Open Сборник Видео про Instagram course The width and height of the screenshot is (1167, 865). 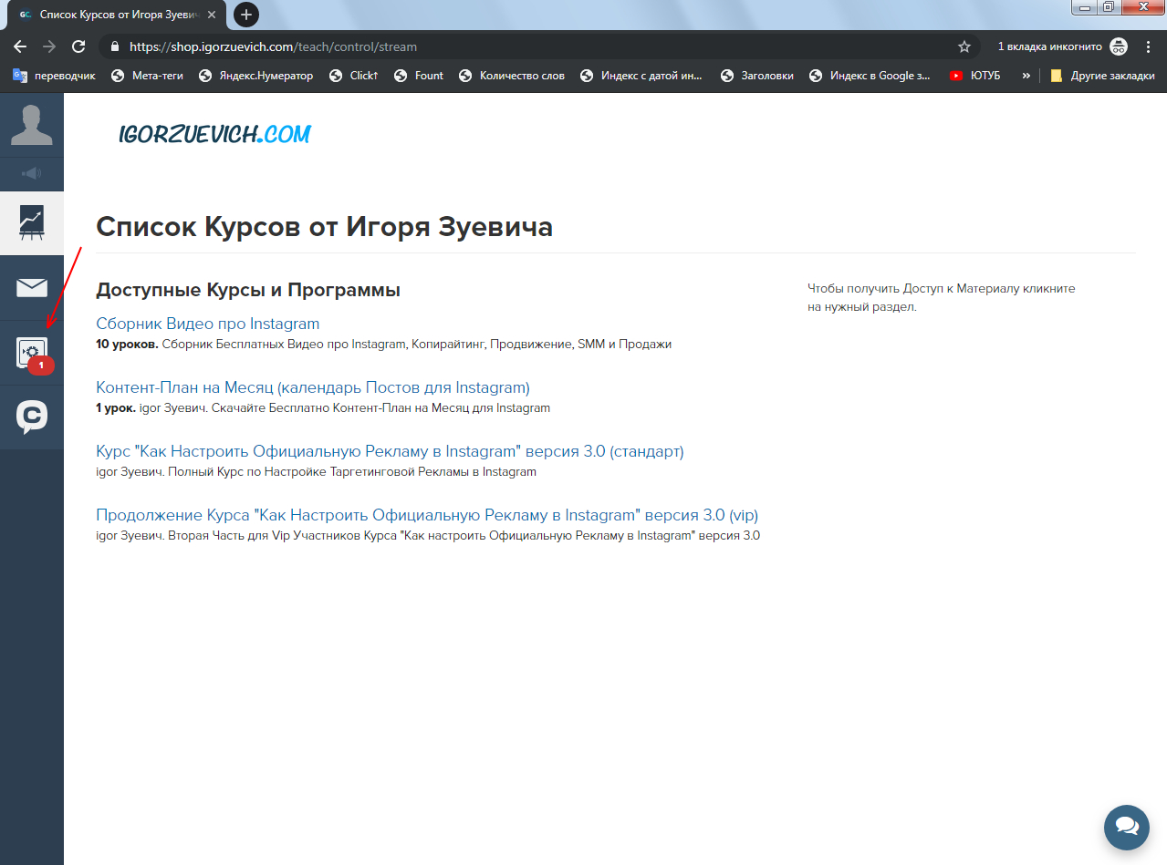[x=208, y=324]
